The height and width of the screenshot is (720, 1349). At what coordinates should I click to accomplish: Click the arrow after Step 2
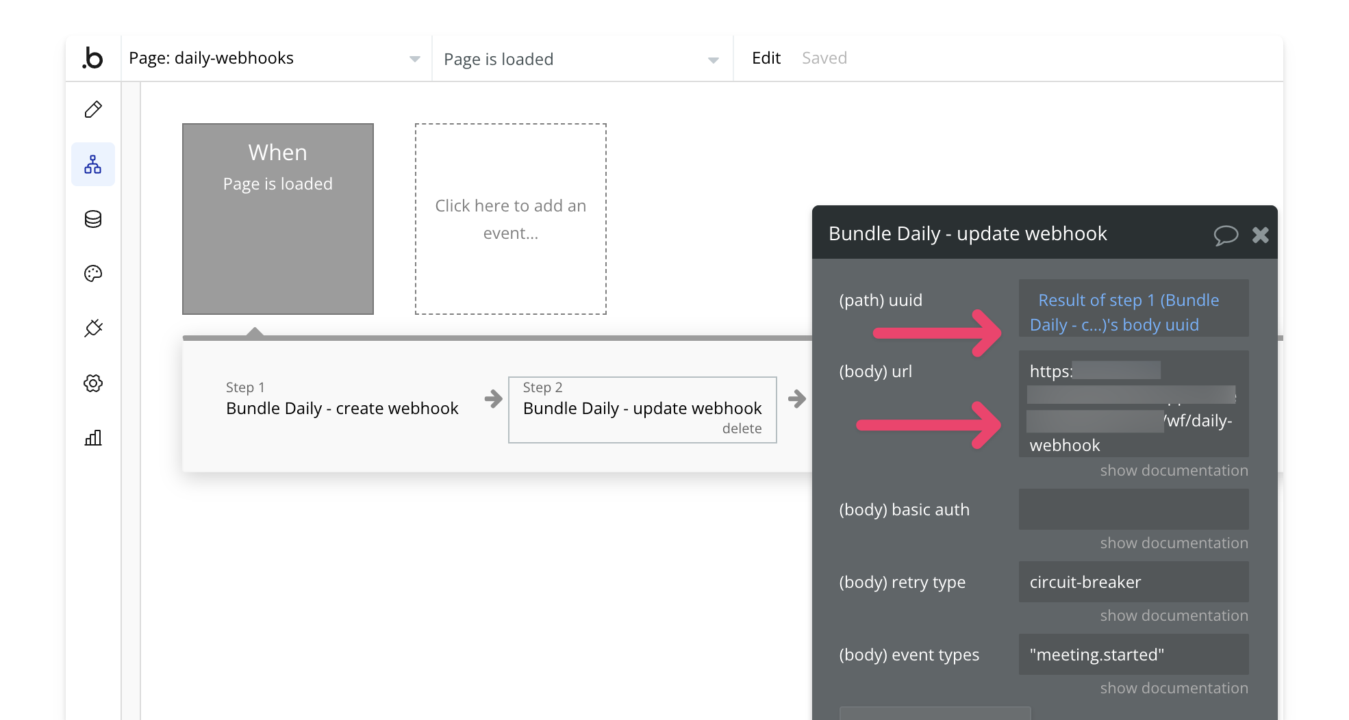tap(797, 398)
